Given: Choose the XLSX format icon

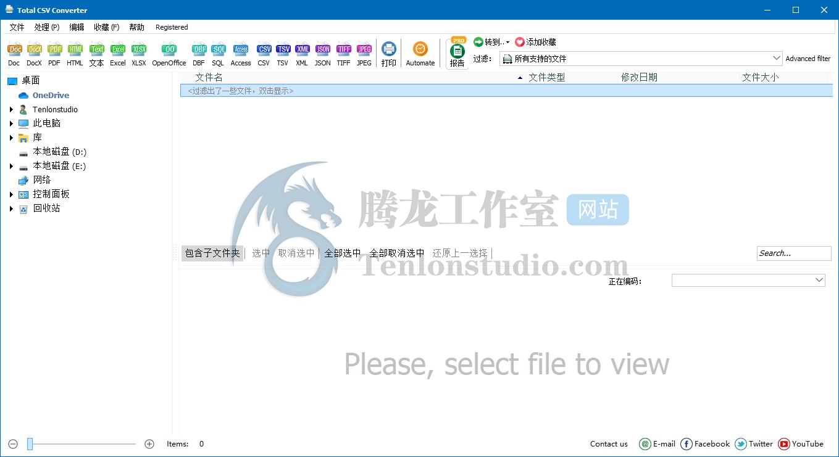Looking at the screenshot, I should pyautogui.click(x=139, y=54).
